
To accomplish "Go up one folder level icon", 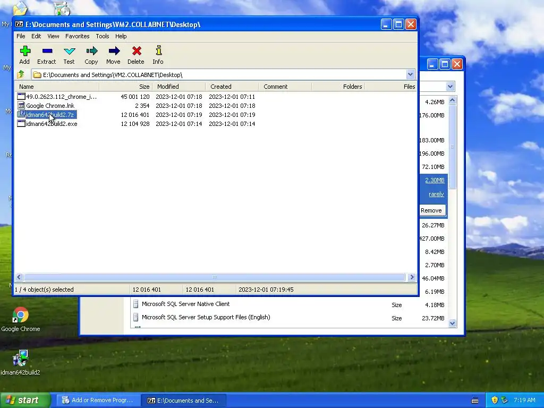I will tap(21, 74).
